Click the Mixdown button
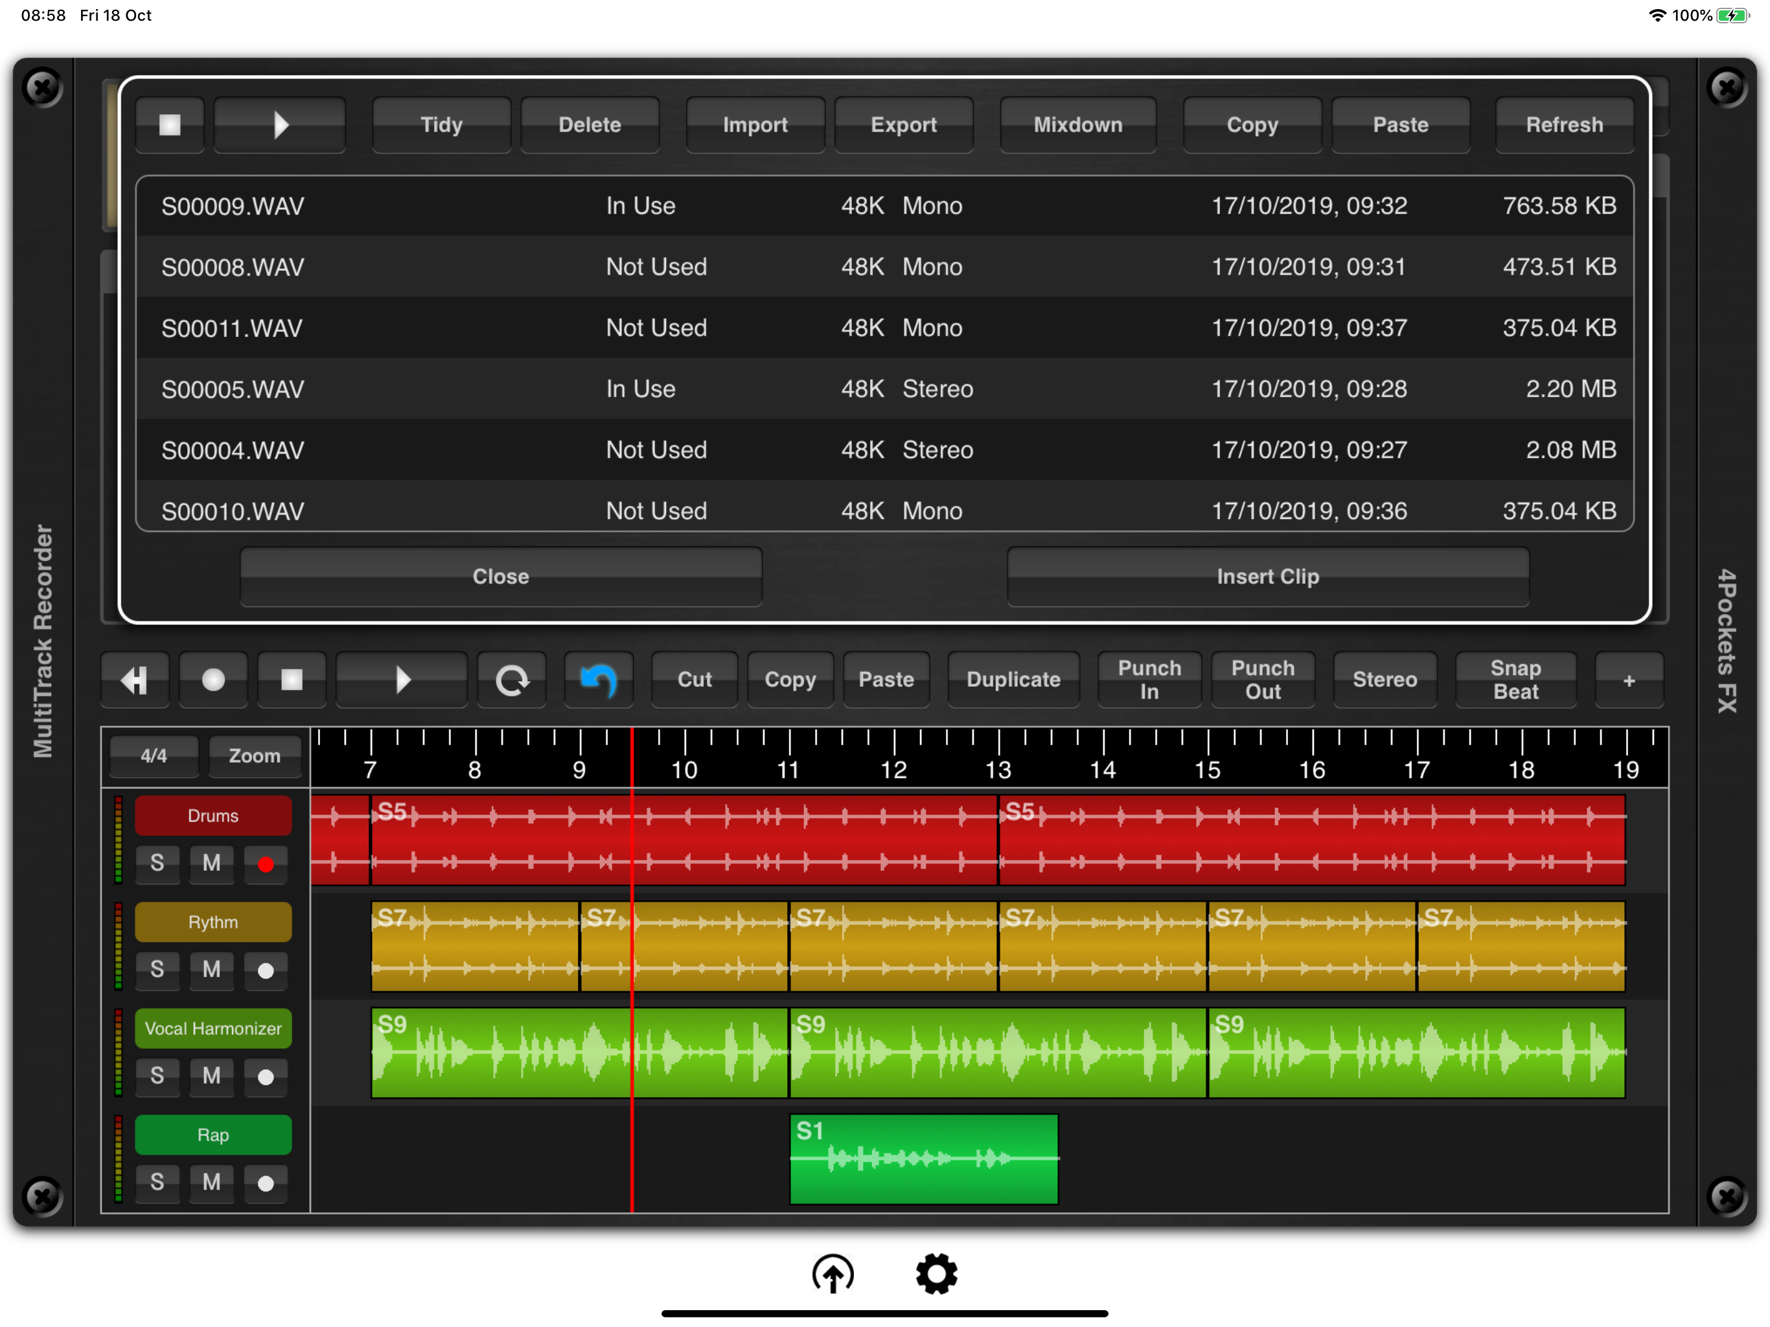1770x1327 pixels. (1077, 125)
